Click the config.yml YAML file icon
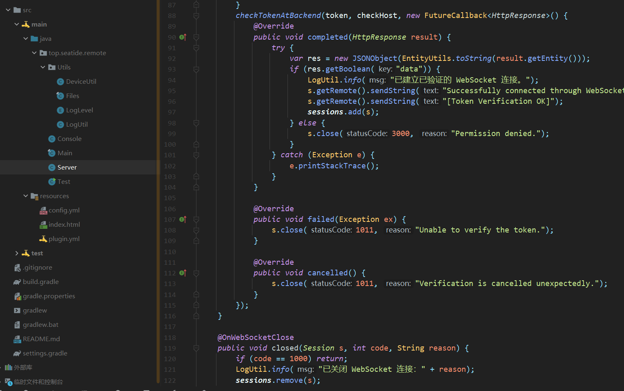Screen dimensions: 624x391 [43, 210]
